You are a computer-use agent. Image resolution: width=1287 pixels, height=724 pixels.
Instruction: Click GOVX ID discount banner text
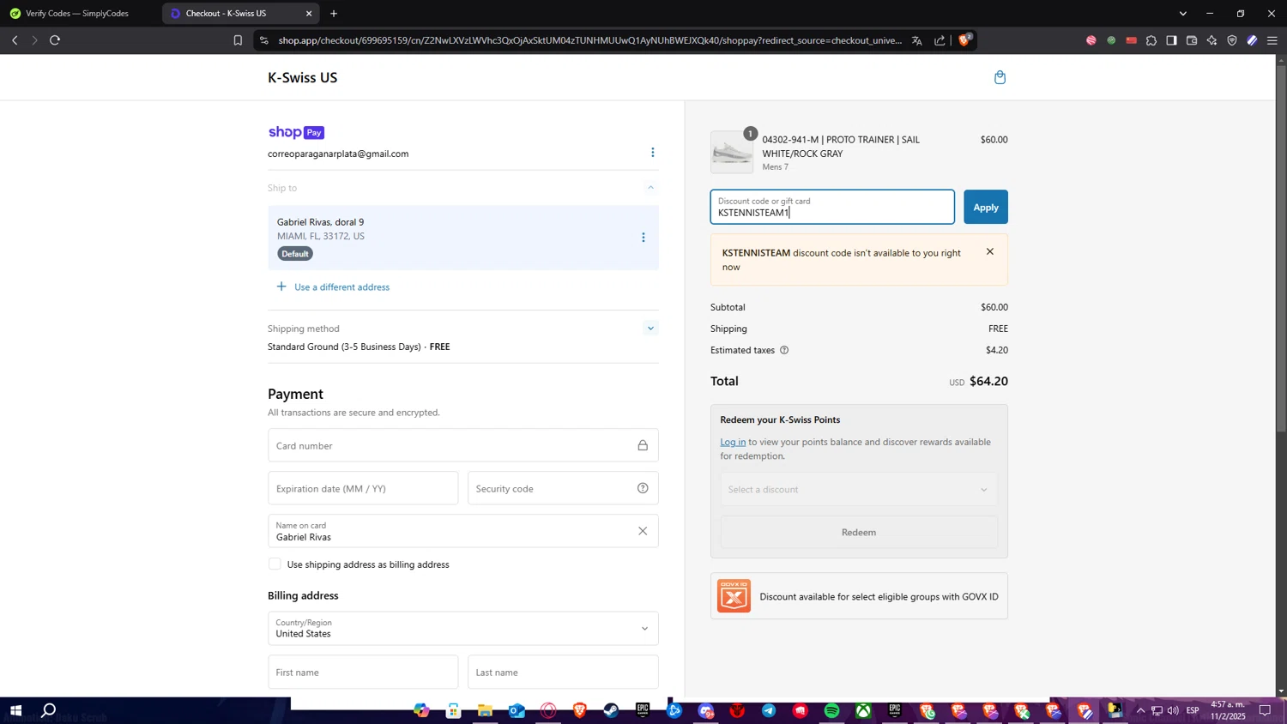tap(879, 596)
